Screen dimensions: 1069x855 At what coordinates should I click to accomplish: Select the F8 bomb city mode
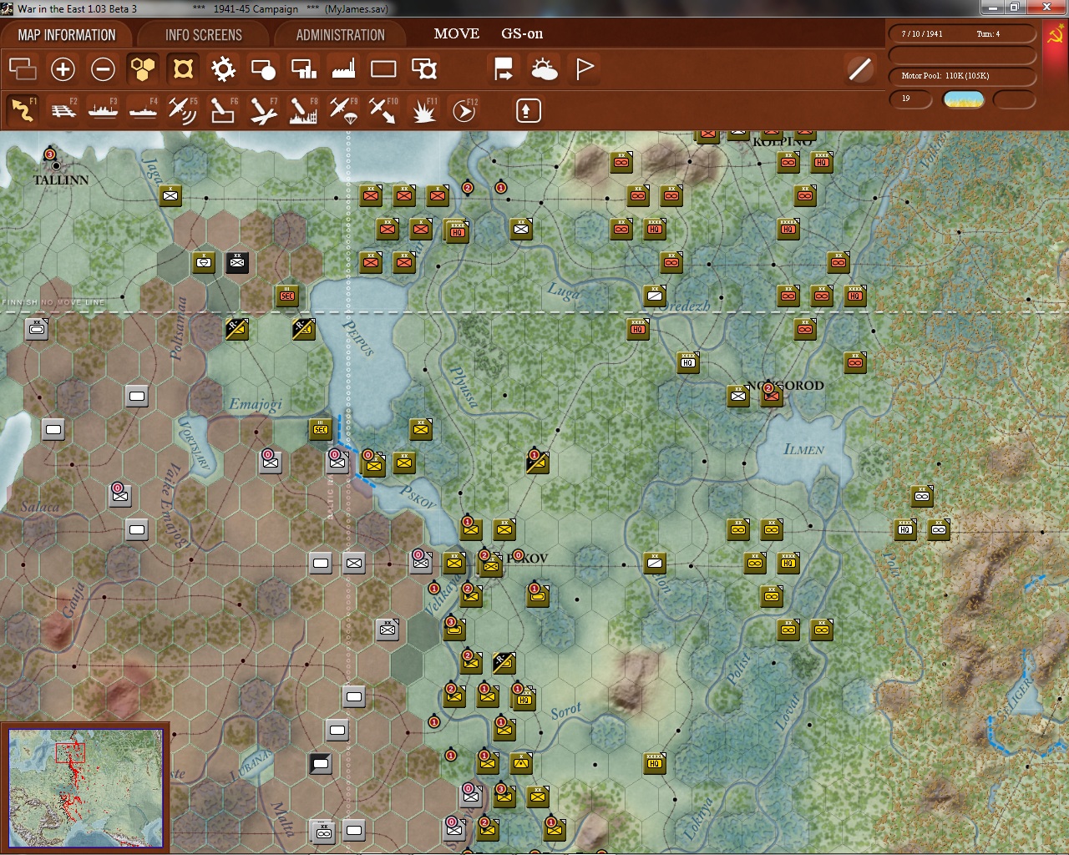click(x=303, y=110)
